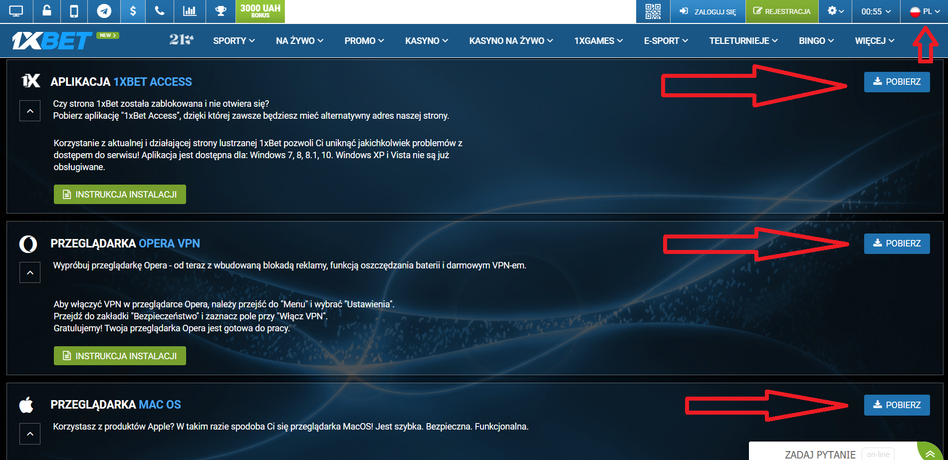The image size is (948, 460).
Task: Click POBIERZ for the Mac OS browser
Action: [896, 405]
